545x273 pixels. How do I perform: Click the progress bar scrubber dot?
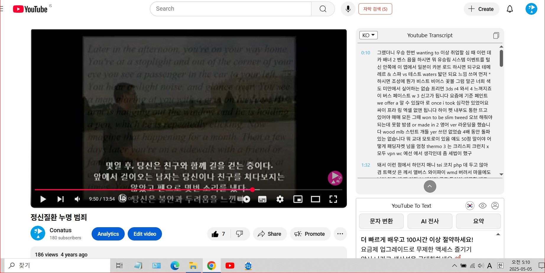coord(252,190)
